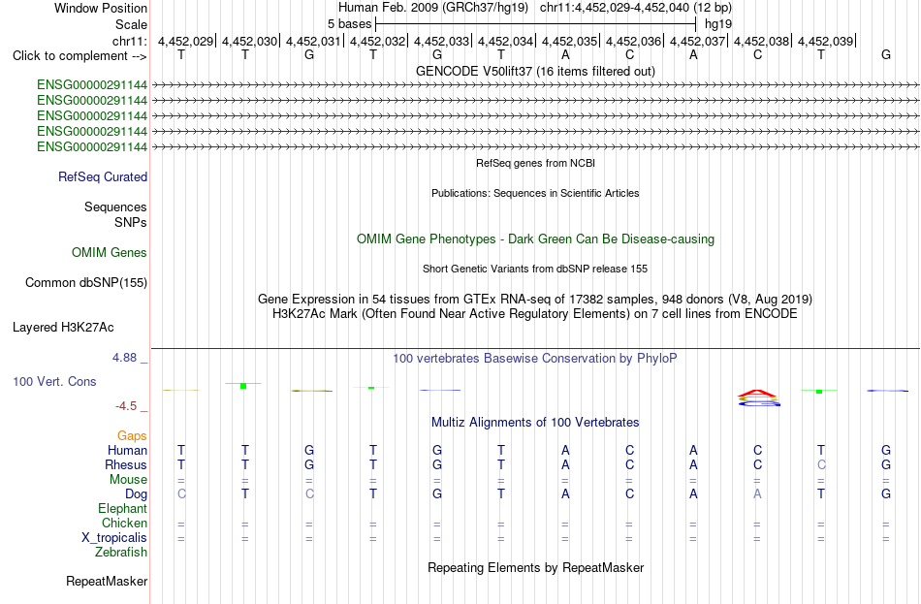Click the Chicken species label
The image size is (921, 604).
click(x=124, y=523)
